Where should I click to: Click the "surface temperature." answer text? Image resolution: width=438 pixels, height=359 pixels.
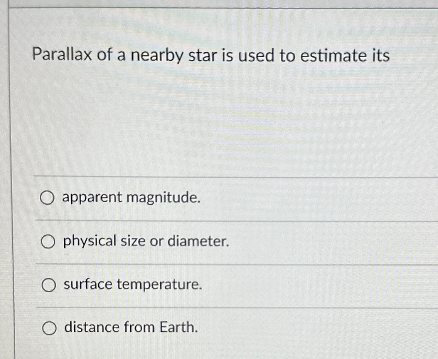pos(132,284)
